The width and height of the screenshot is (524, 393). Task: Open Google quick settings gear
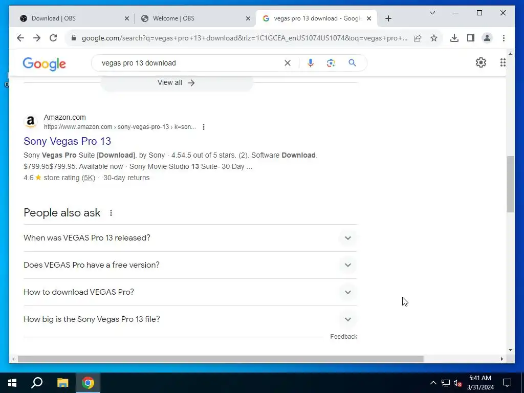coord(481,62)
